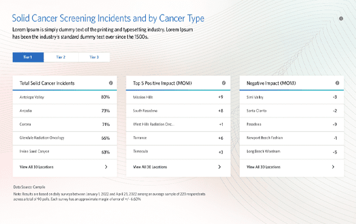
Task: Click the 66% value for Glendale
Action: pyautogui.click(x=105, y=138)
